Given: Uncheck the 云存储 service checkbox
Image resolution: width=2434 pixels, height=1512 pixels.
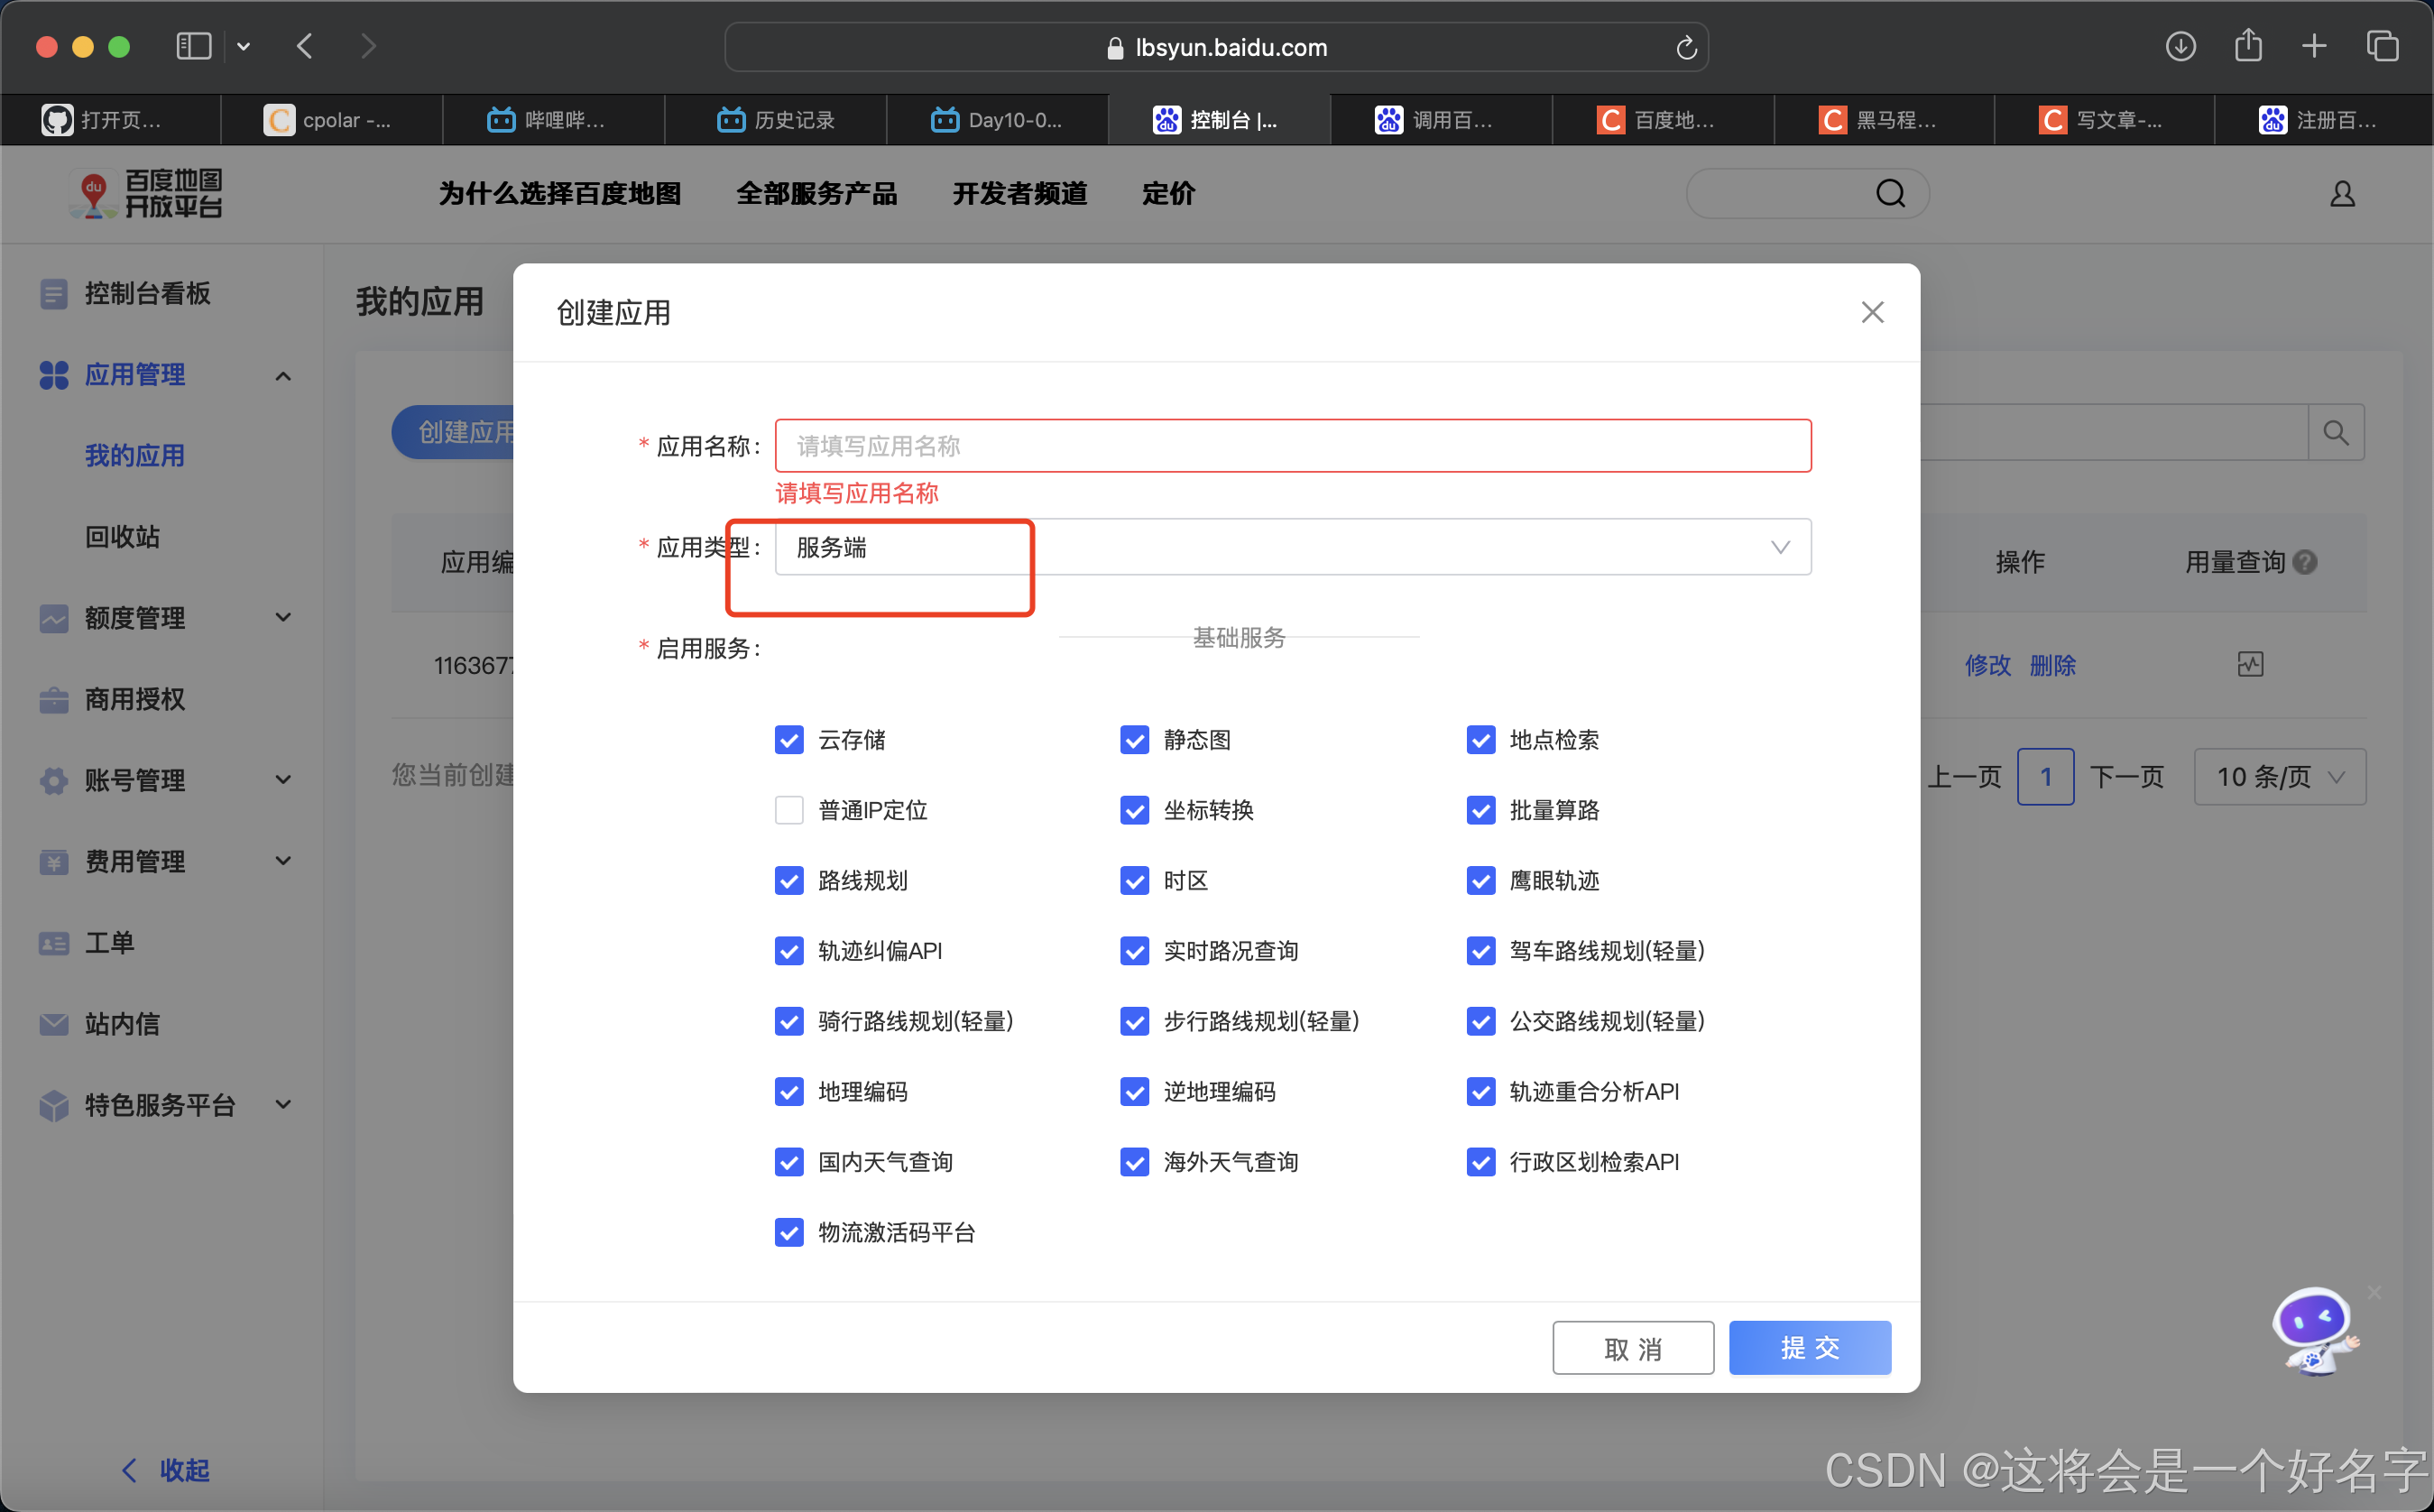Looking at the screenshot, I should (789, 740).
